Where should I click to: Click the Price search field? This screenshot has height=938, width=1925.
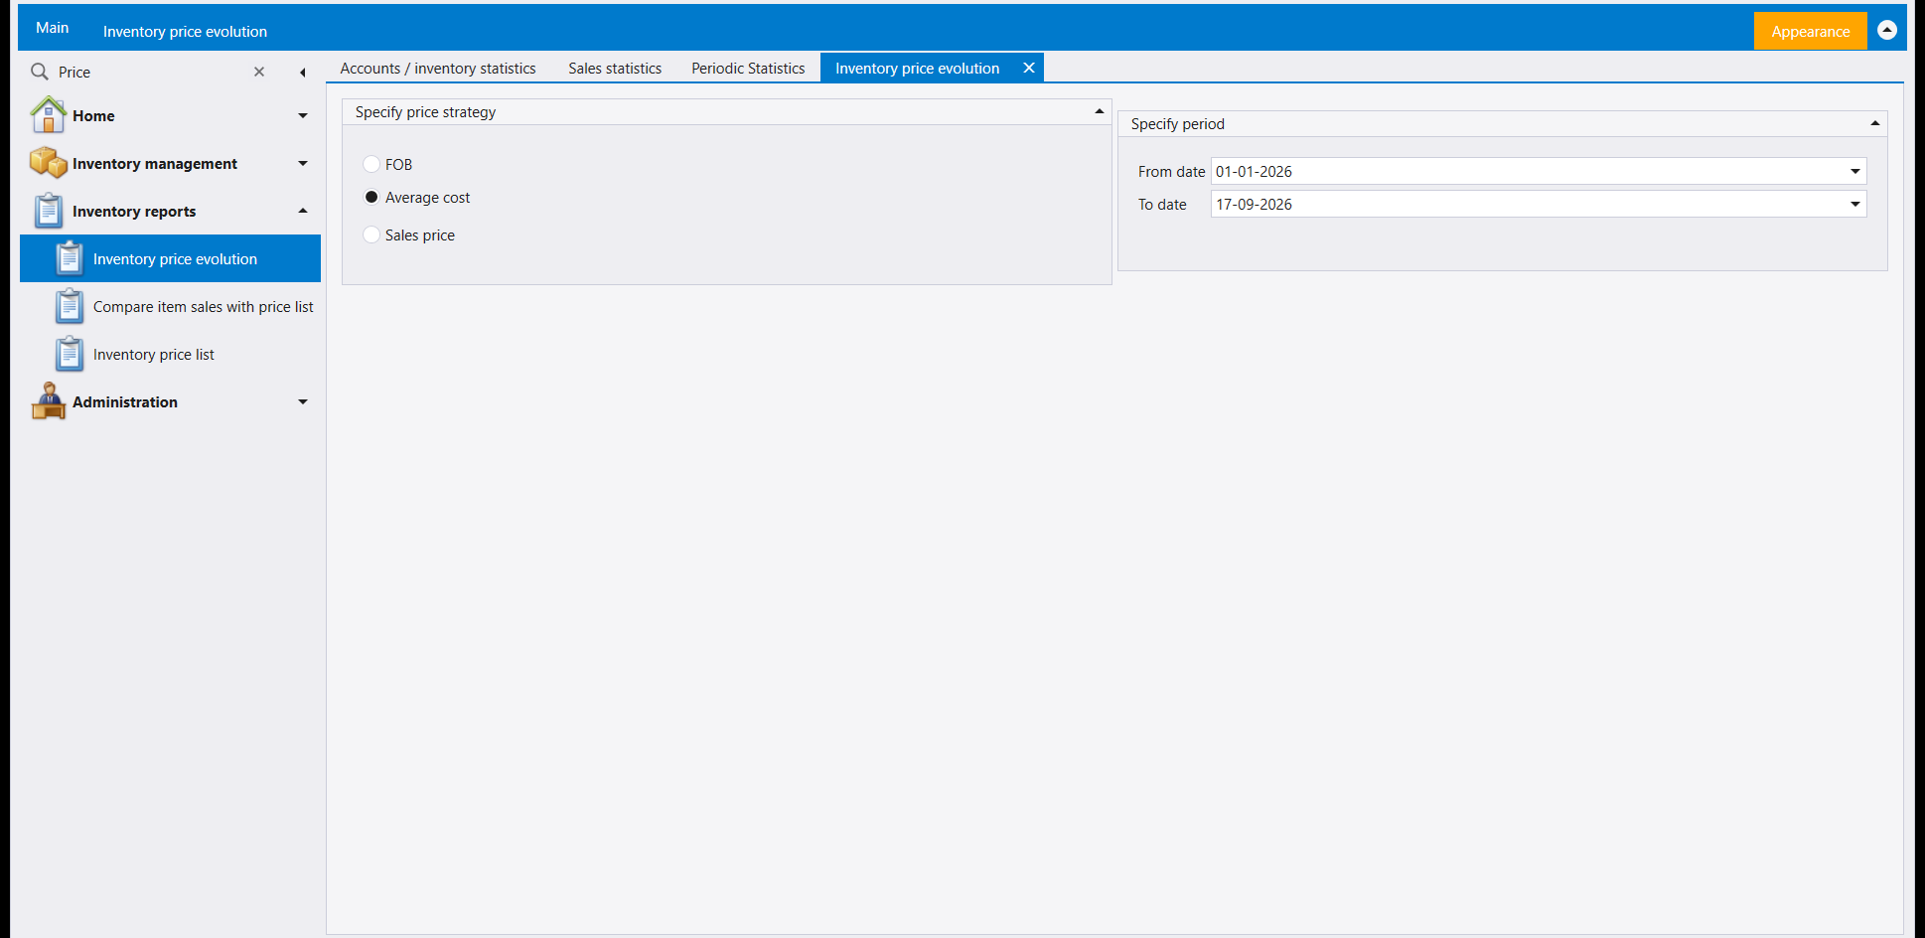(x=149, y=72)
